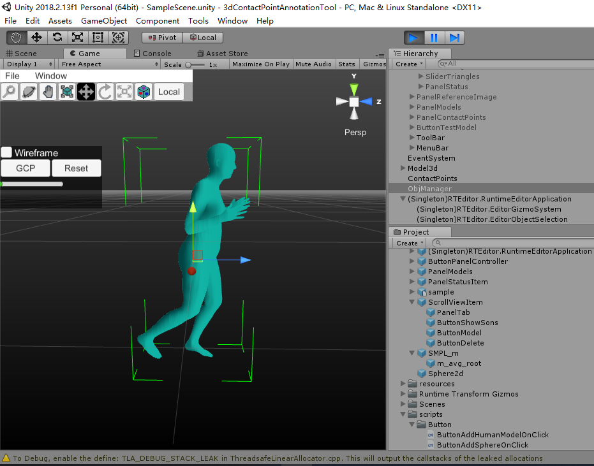The image size is (594, 466).
Task: Pause the running game
Action: click(x=434, y=38)
